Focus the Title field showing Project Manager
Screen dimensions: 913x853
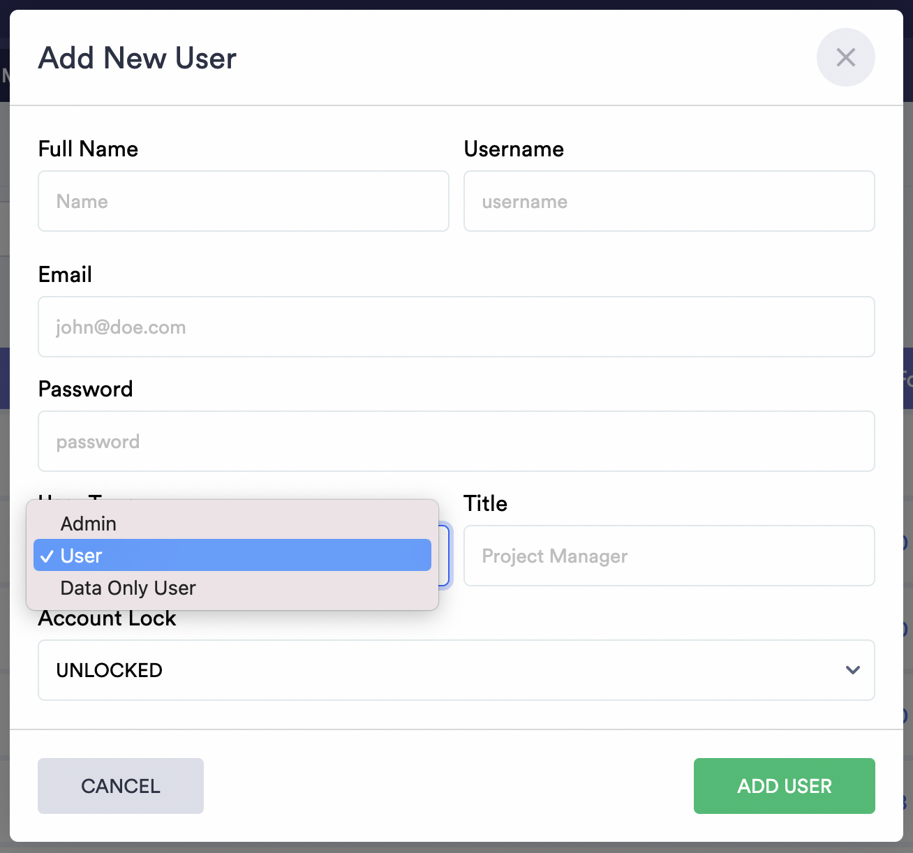[x=669, y=556]
